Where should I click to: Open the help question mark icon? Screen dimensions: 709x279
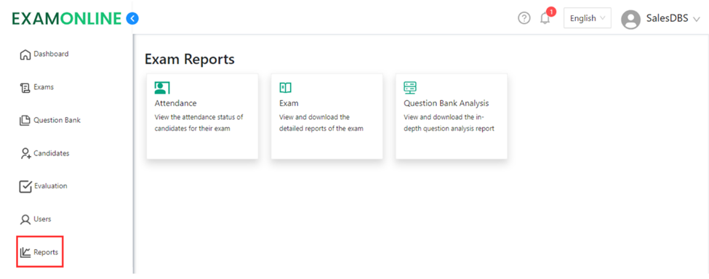tap(524, 18)
